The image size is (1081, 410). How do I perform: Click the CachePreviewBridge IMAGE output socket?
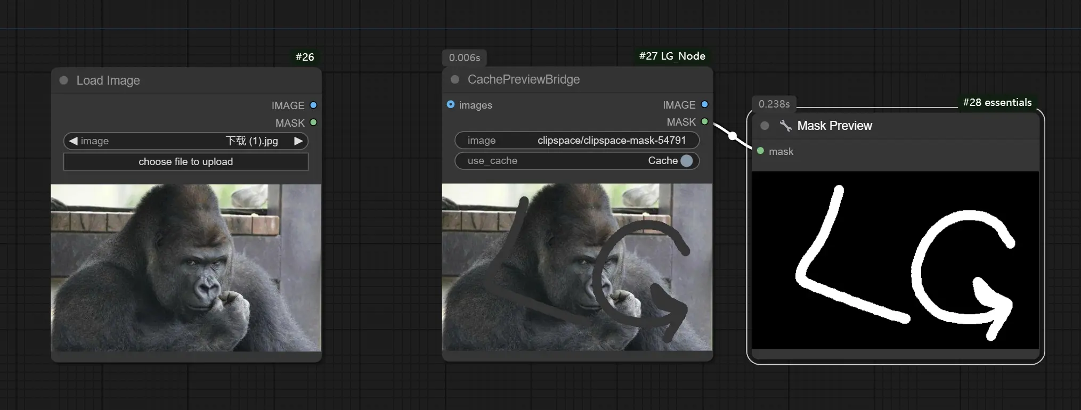(704, 104)
